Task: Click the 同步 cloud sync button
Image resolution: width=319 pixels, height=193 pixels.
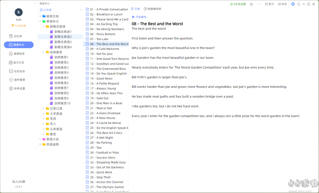Action: click(x=282, y=4)
